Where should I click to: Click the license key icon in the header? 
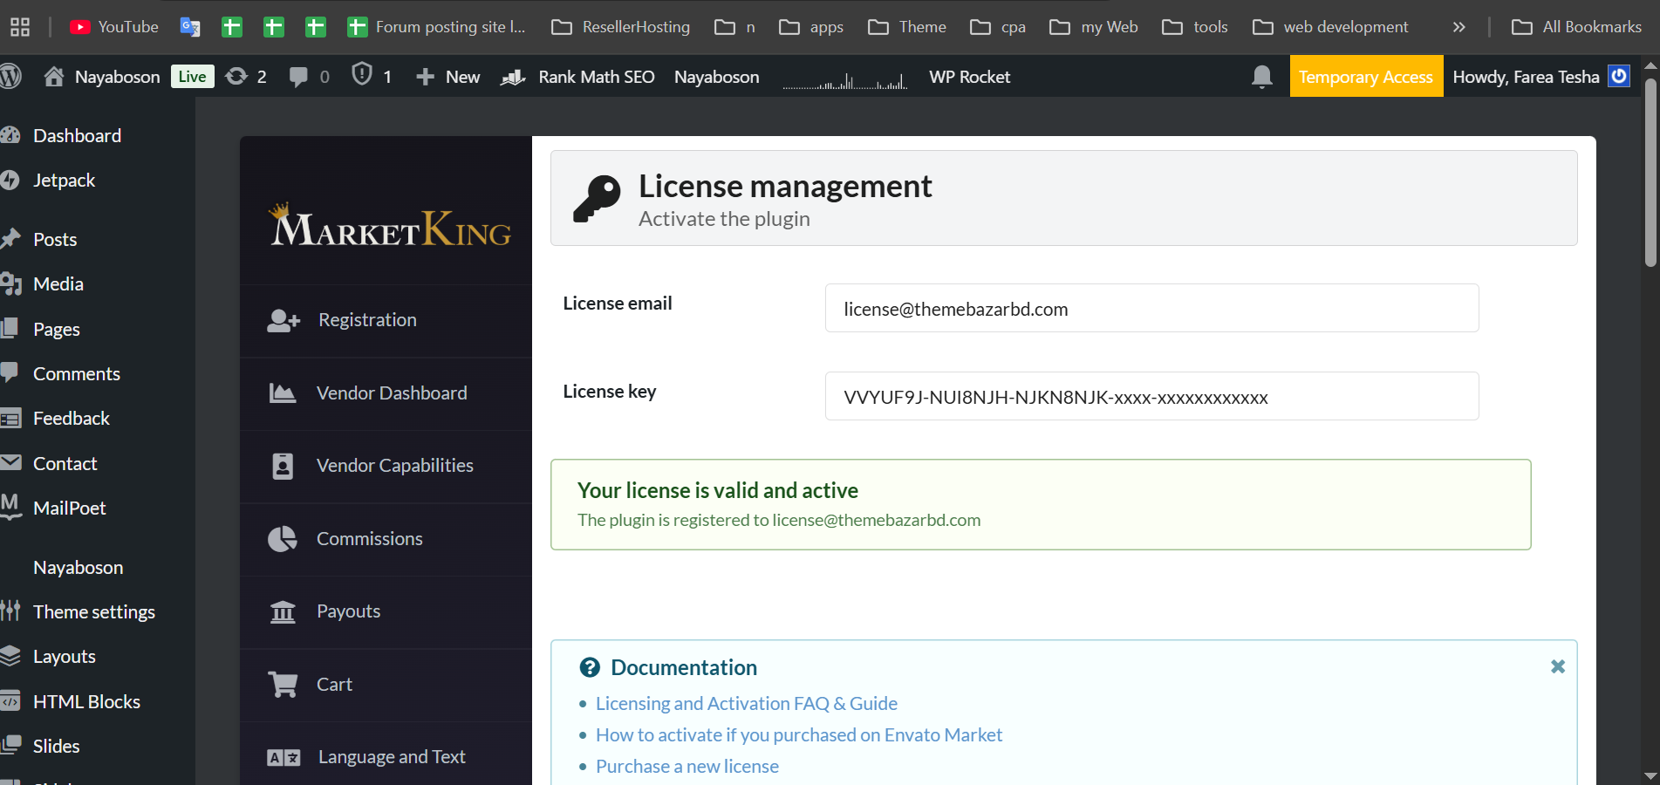(598, 198)
